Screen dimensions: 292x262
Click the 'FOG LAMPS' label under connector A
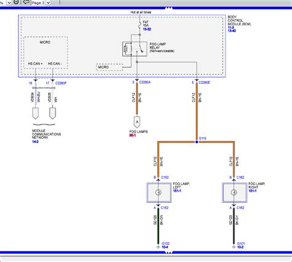(x=139, y=132)
